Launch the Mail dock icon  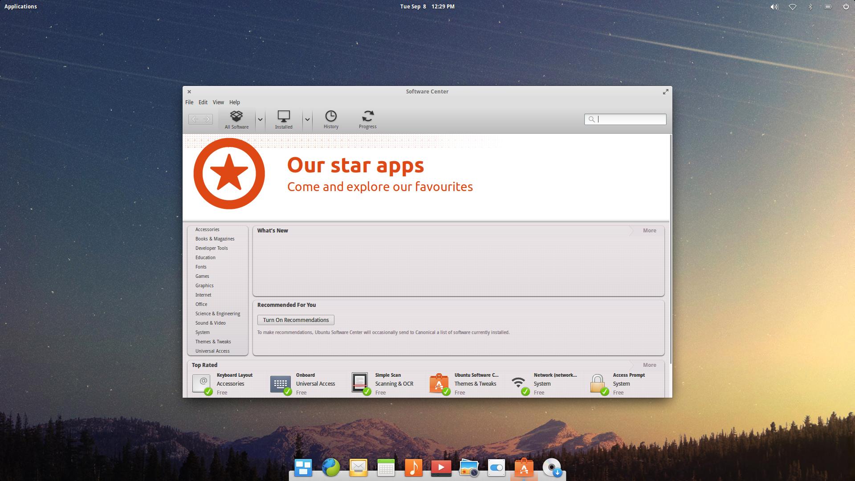point(358,468)
